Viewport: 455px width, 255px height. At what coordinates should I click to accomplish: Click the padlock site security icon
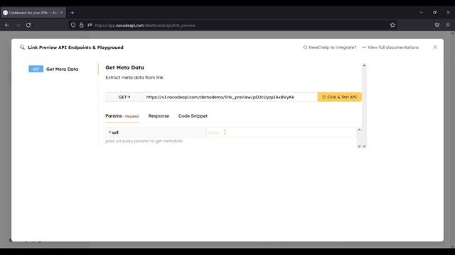pos(82,25)
